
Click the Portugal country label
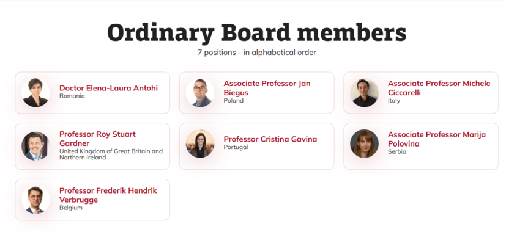[x=236, y=147]
